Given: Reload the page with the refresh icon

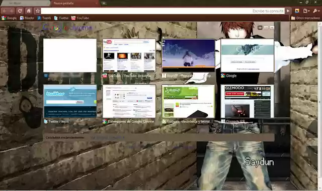Looking at the screenshot, I should 20,11.
